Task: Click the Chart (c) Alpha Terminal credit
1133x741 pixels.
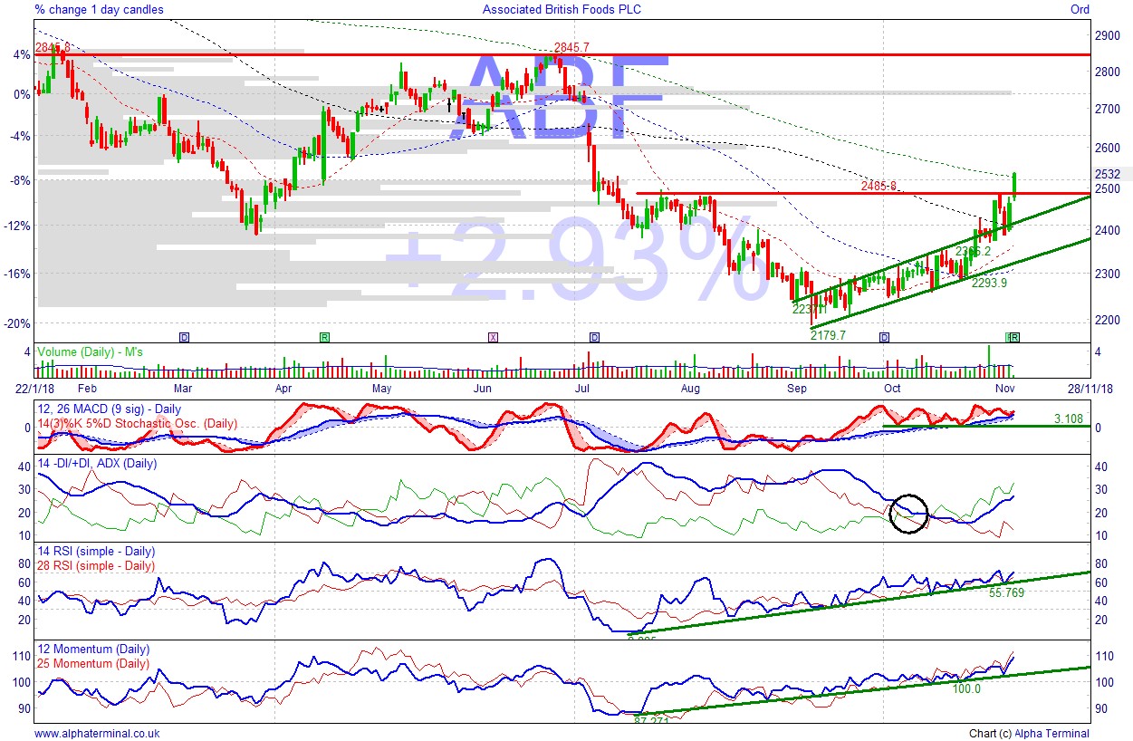Action: point(1029,733)
